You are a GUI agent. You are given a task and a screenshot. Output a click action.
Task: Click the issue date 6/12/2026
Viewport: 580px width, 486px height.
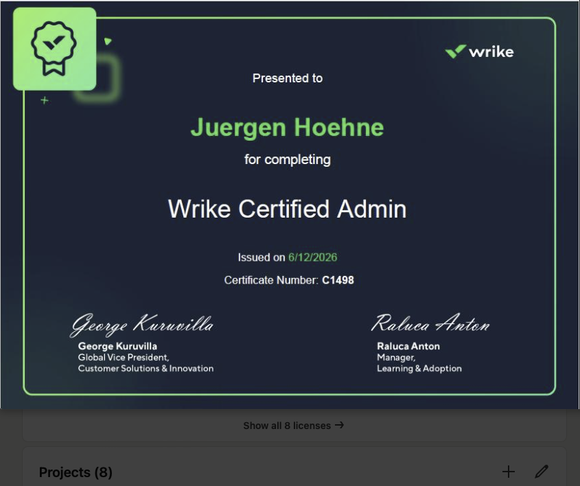[312, 257]
